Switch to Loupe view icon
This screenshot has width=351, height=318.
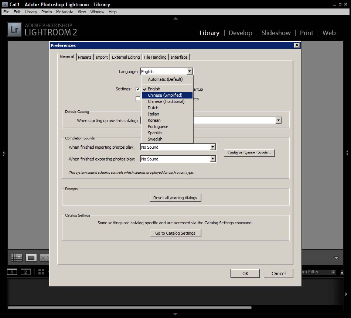(x=31, y=257)
